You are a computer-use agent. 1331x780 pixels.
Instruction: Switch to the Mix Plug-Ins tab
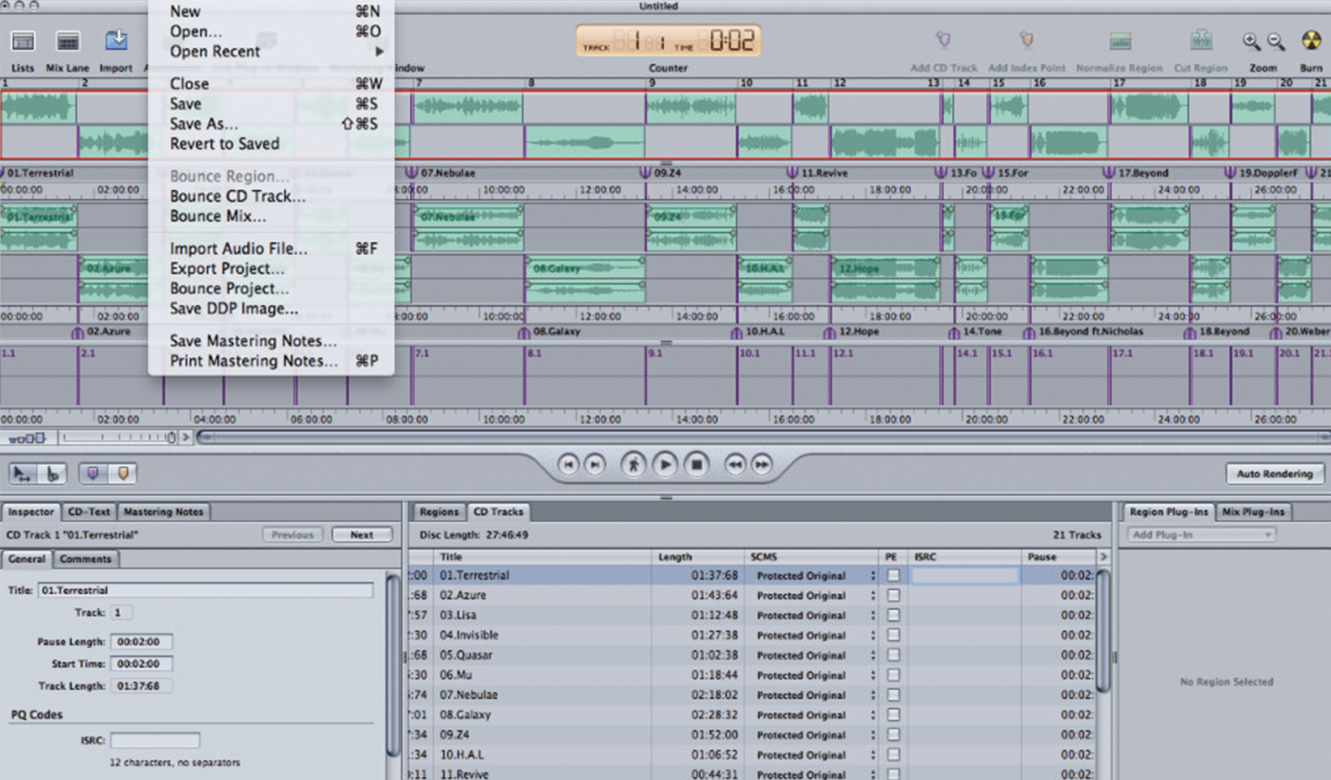pos(1253,511)
